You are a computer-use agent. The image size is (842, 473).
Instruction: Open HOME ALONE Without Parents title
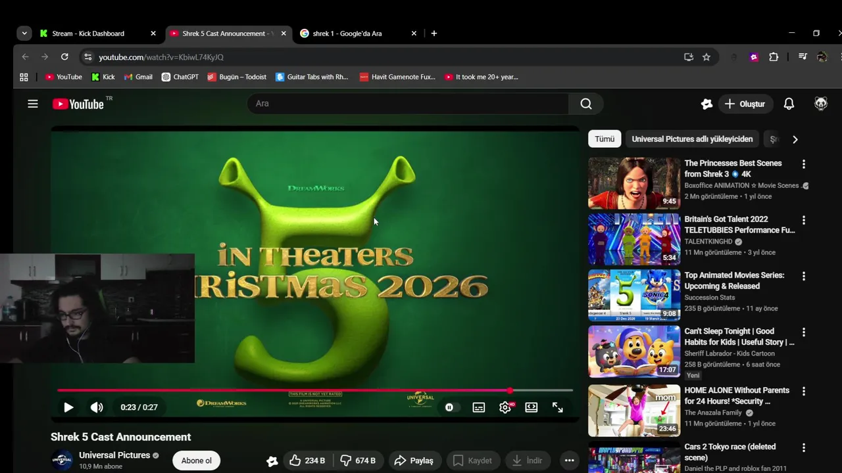737,395
